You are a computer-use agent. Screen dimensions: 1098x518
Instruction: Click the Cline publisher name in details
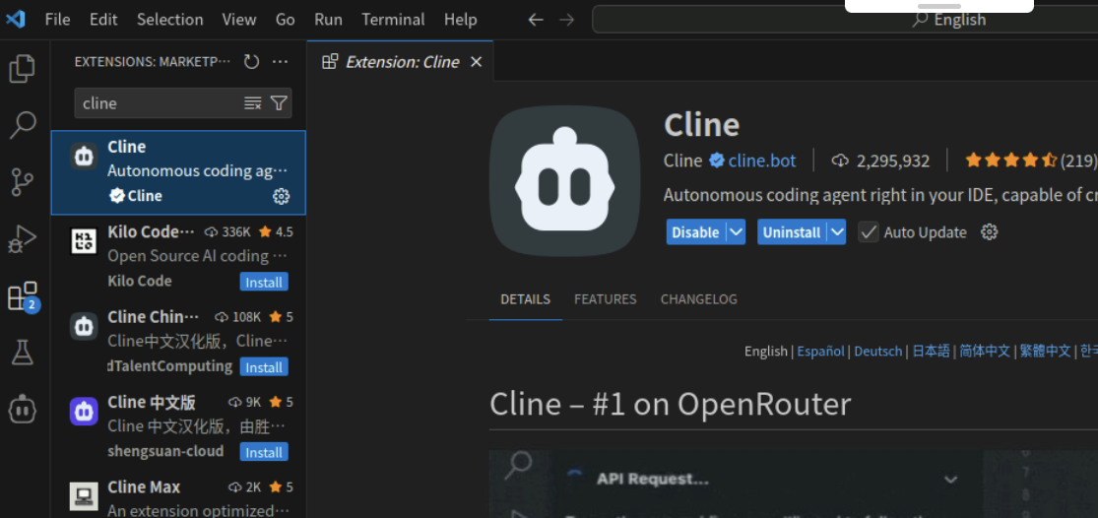(x=682, y=161)
